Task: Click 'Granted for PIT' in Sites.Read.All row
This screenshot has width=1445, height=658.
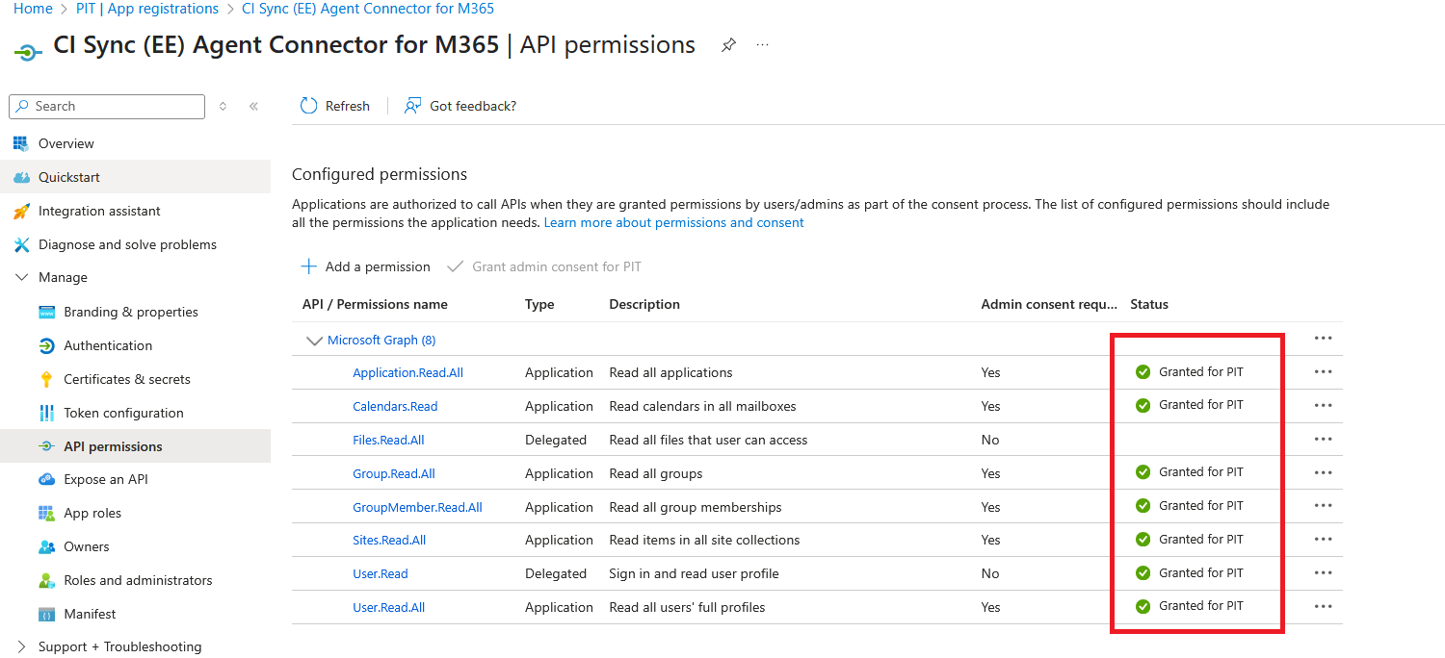Action: pyautogui.click(x=1201, y=539)
